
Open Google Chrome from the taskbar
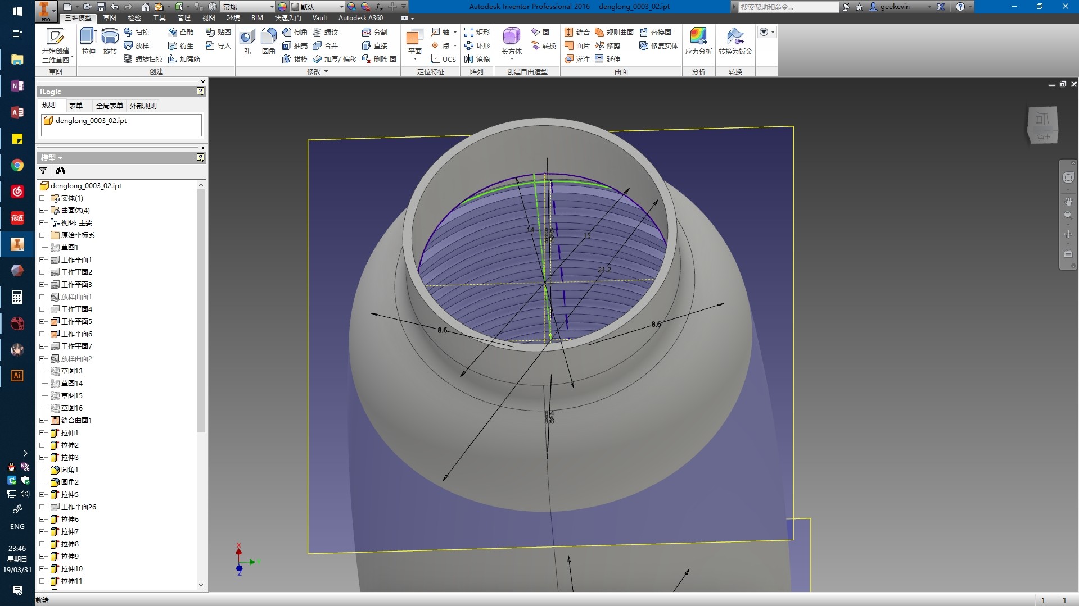[x=17, y=165]
